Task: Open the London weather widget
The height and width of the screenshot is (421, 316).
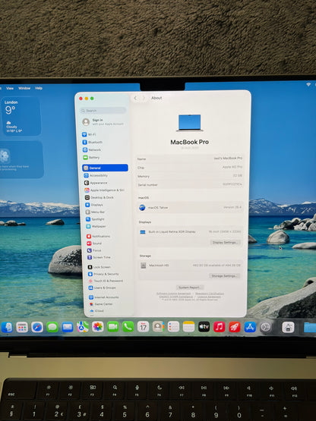Action: [21, 116]
